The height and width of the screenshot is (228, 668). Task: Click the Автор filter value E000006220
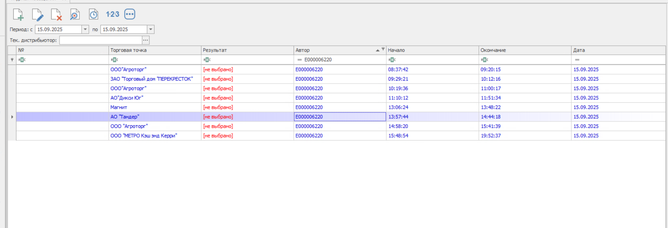click(x=318, y=60)
